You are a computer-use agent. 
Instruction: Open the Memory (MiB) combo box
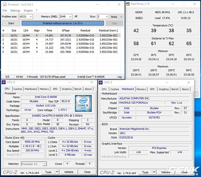(x=70, y=17)
